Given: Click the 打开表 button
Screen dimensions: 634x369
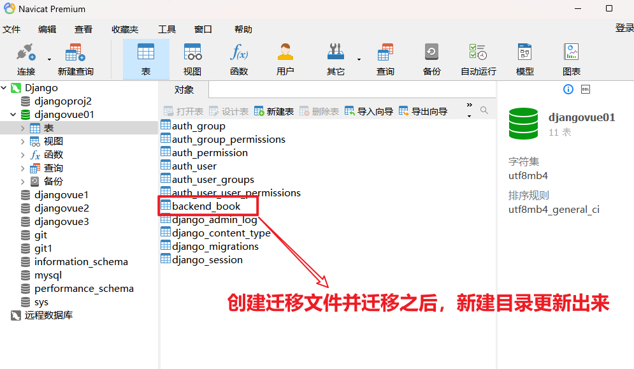Looking at the screenshot, I should 183,112.
